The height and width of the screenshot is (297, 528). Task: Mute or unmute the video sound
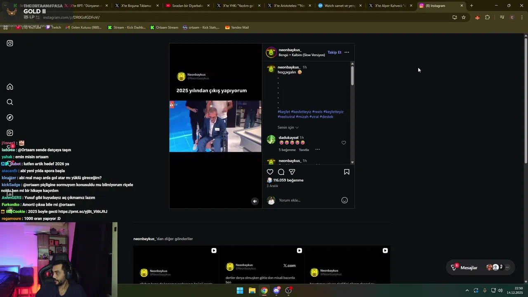coord(255,201)
